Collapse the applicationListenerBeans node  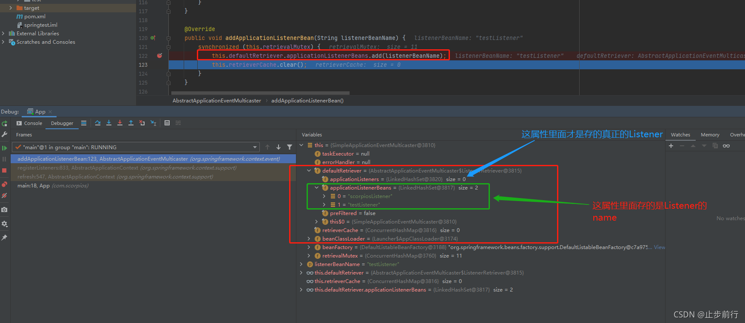click(x=317, y=188)
